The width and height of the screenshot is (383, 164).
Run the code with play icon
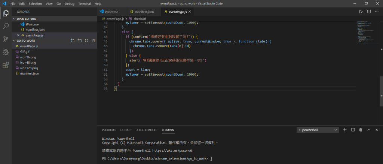[361, 12]
